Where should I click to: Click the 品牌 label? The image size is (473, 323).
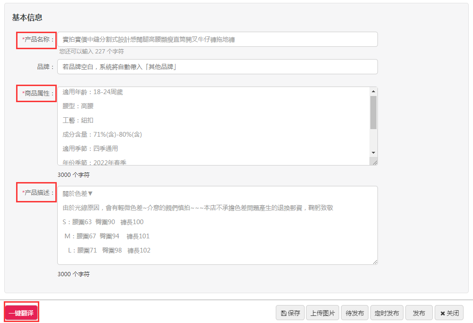tap(45, 67)
